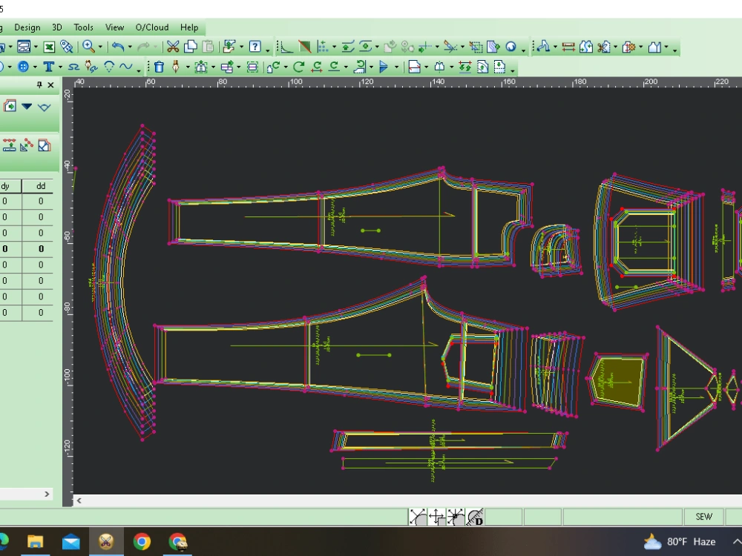Toggle the 'D' snap icon in status bar
This screenshot has width=742, height=556.
[x=475, y=517]
